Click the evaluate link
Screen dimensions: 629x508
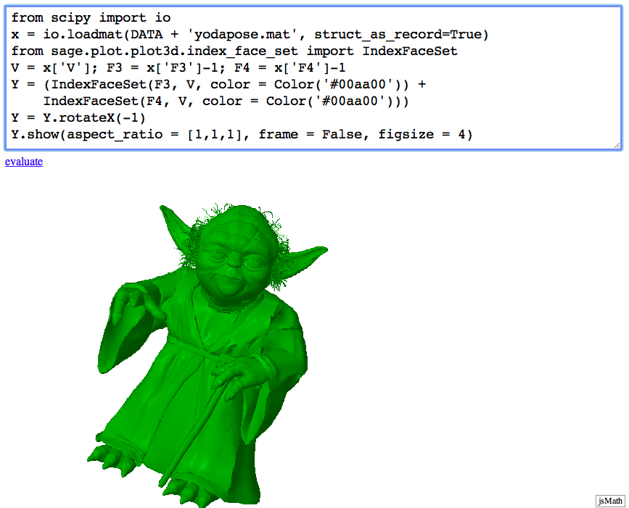[x=24, y=162]
